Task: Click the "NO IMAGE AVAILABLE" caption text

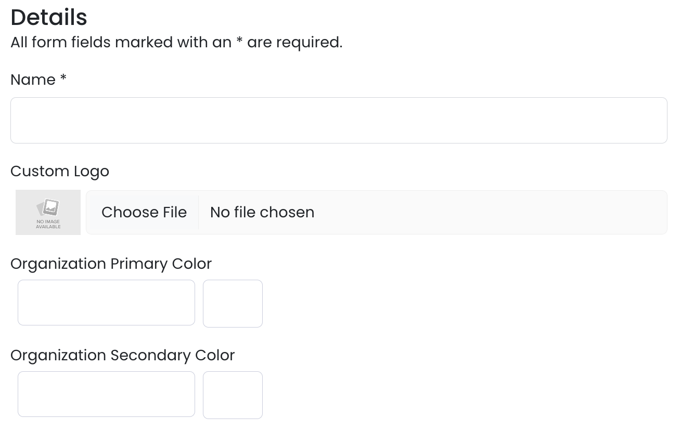Action: (x=48, y=224)
